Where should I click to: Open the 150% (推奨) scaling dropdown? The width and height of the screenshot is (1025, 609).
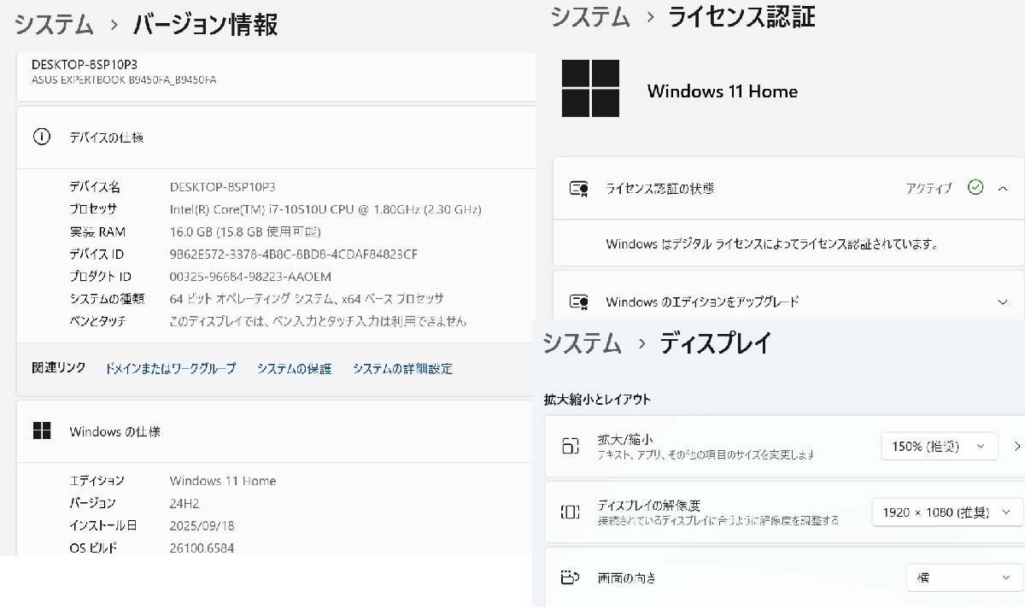coord(938,445)
